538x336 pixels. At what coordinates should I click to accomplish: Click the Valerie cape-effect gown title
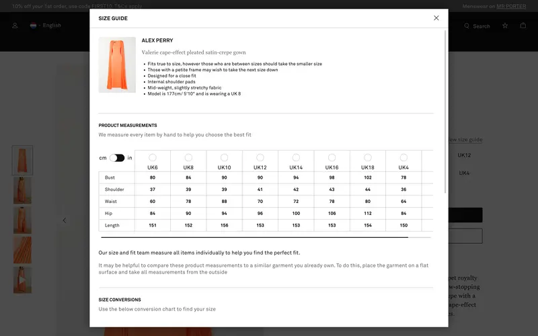coord(194,52)
